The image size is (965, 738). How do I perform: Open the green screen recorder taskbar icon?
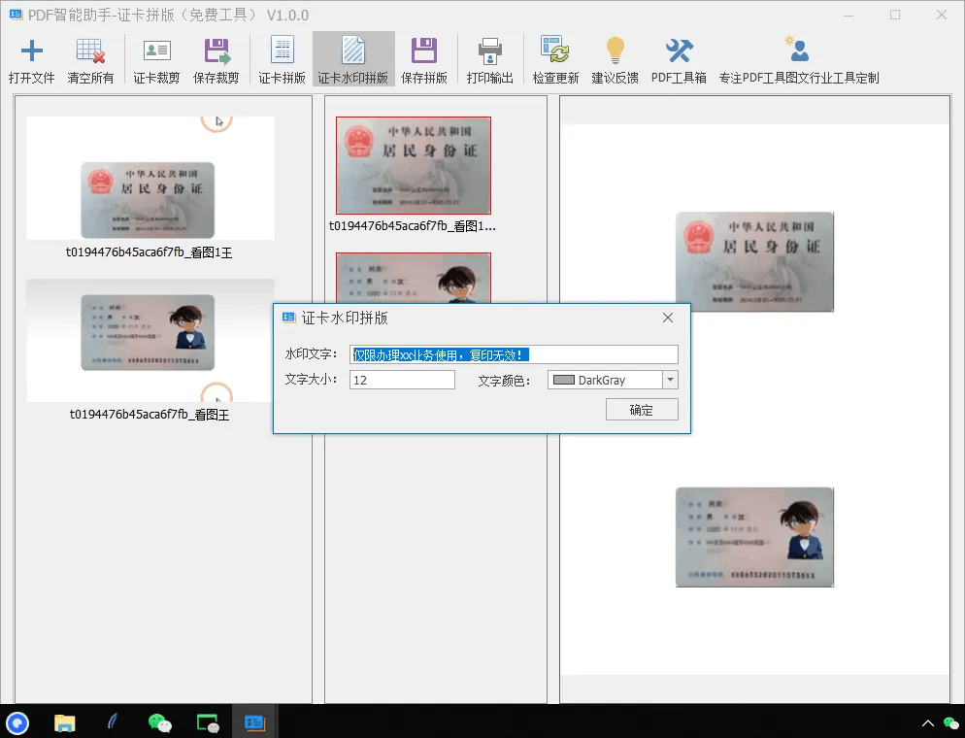(x=208, y=722)
